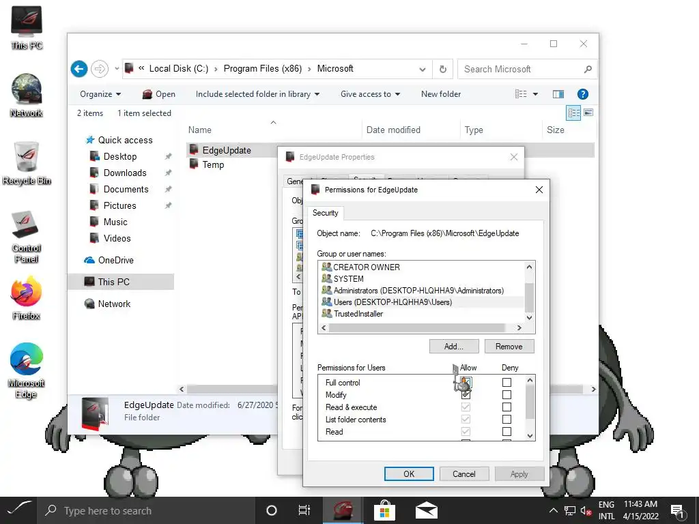
Task: Open Cortana circle on the taskbar
Action: (x=272, y=510)
